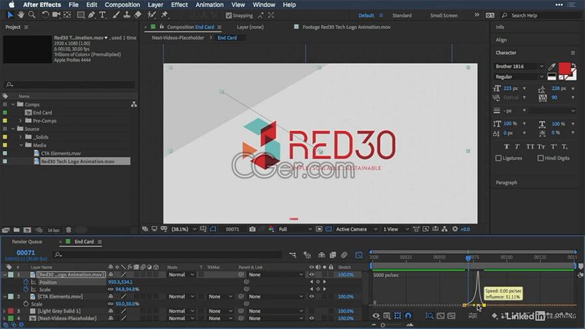Go to Next-Videos-Placeholder in breadcrumb

tap(178, 38)
